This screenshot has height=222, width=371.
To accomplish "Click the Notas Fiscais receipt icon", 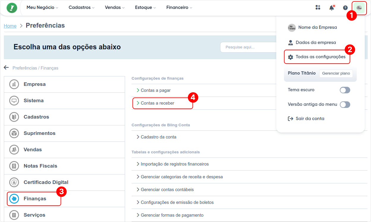I will point(14,166).
